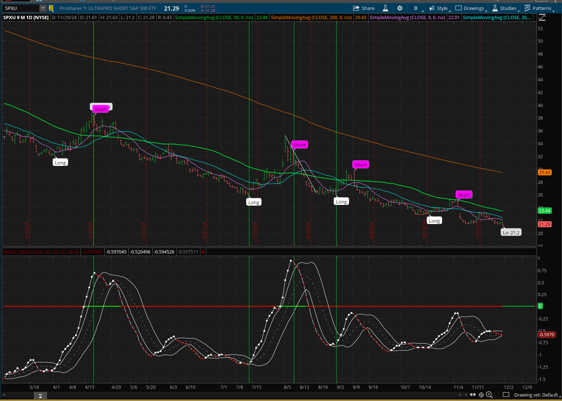
Task: Open chart settings gear
Action: coord(400,8)
